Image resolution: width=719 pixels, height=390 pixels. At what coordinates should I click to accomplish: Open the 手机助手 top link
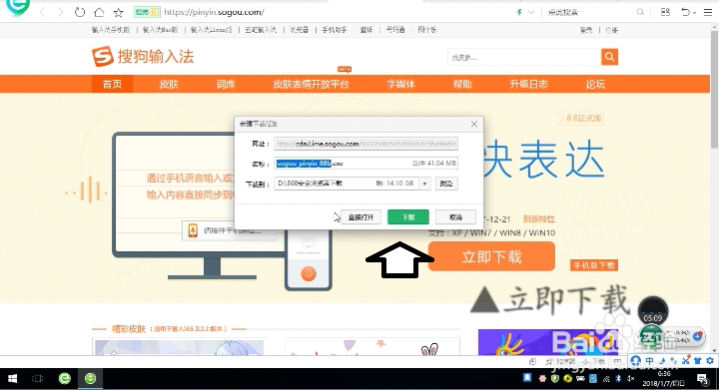[x=335, y=30]
